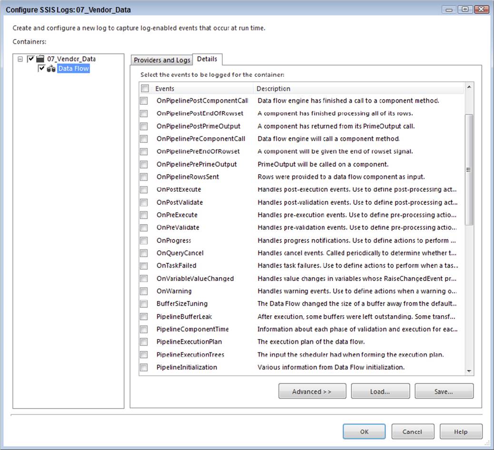Select the 07_Vendor_Data tree item
Image resolution: width=494 pixels, height=450 pixels.
coord(71,59)
